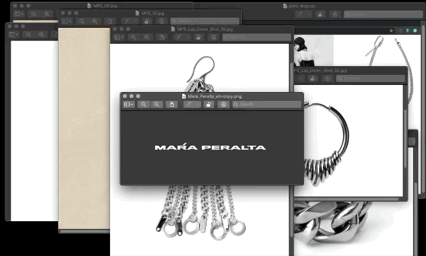Focus search field in MPS_Lay_Down_Shot_19.jpg window
Viewport: 426px width, 256px height.
(x=257, y=37)
